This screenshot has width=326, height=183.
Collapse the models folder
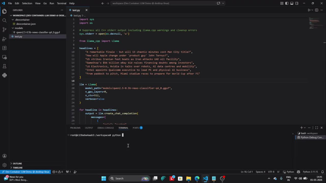(13, 28)
